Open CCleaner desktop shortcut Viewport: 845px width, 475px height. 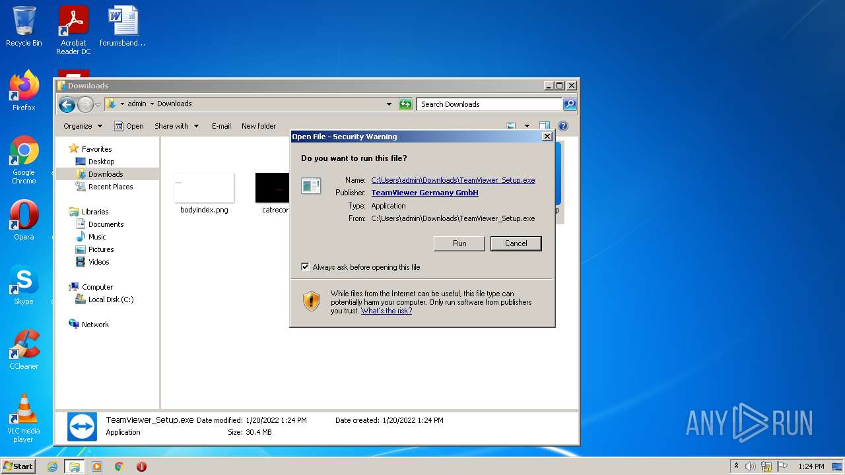pyautogui.click(x=24, y=350)
